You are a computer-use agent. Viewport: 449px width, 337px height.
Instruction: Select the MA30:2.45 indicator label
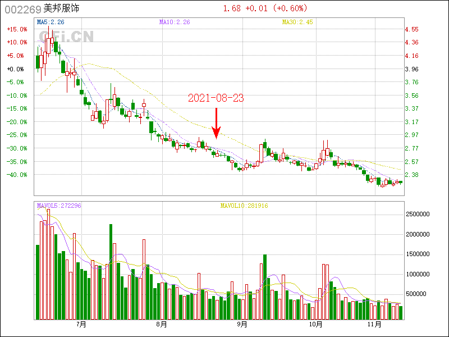pyautogui.click(x=297, y=22)
